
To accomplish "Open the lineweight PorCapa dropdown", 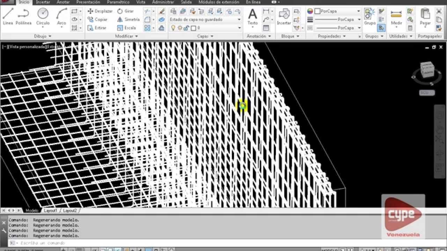I will 337,20.
